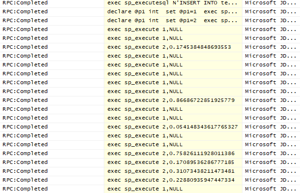
Task: Select RPC:Completed in the 0.054148343617765327 row
Action: 25,127
